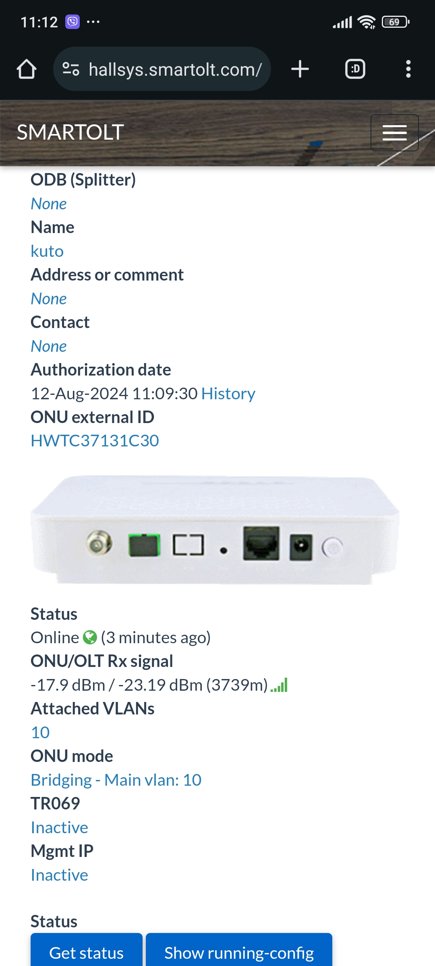Click the name link kuto
The image size is (435, 966).
pyautogui.click(x=47, y=251)
